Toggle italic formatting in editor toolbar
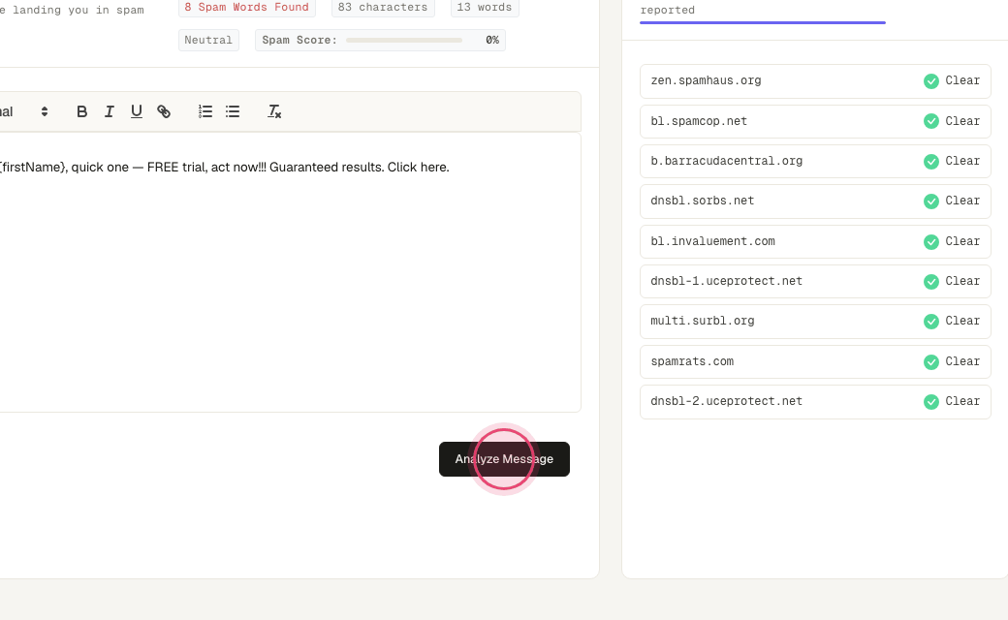This screenshot has width=1008, height=620. [x=110, y=111]
